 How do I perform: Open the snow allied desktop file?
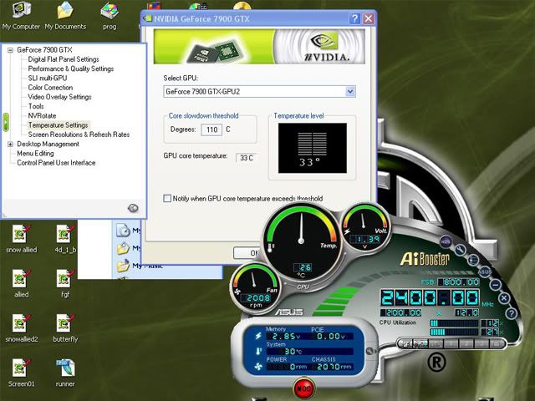pyautogui.click(x=21, y=239)
